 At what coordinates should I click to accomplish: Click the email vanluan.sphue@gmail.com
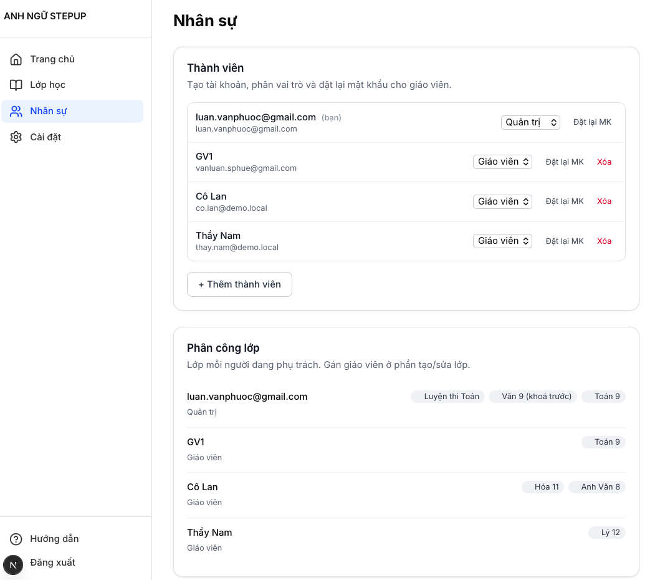click(246, 168)
